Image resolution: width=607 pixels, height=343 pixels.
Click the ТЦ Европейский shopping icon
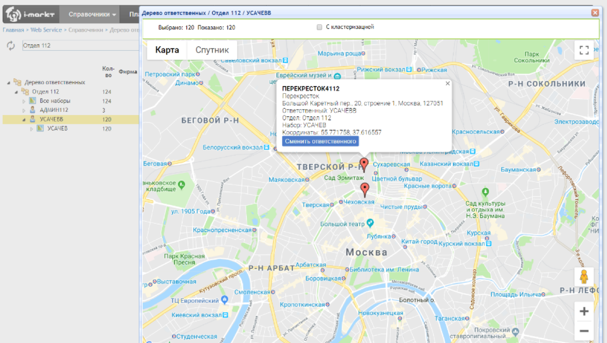point(225,300)
